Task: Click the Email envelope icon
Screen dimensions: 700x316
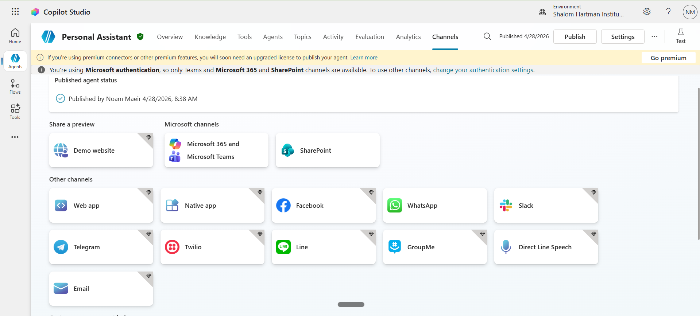Action: pos(61,288)
